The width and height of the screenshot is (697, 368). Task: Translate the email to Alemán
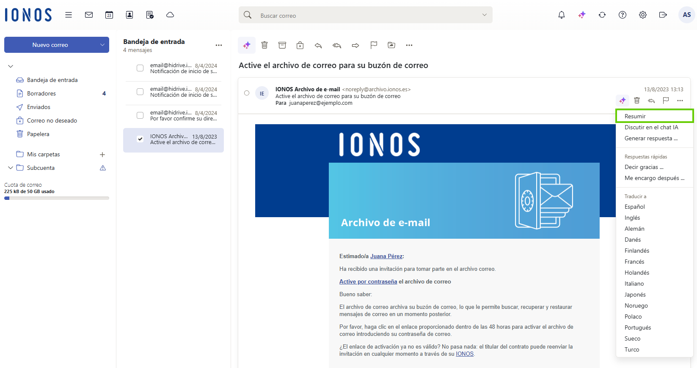(x=654, y=229)
